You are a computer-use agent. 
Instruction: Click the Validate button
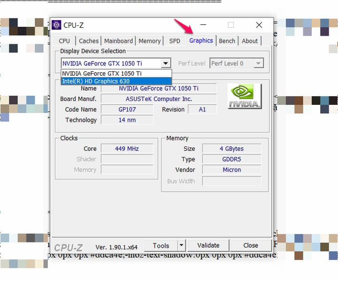[208, 246]
